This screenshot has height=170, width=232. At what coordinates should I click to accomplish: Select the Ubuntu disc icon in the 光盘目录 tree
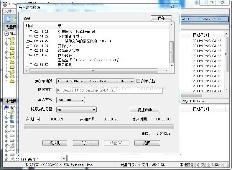[x=6, y=34]
